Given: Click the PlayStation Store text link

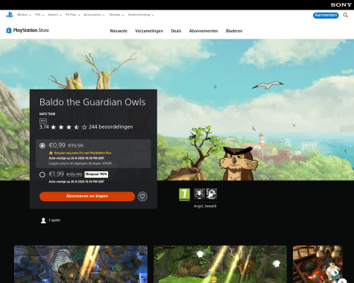Looking at the screenshot, I should point(31,31).
